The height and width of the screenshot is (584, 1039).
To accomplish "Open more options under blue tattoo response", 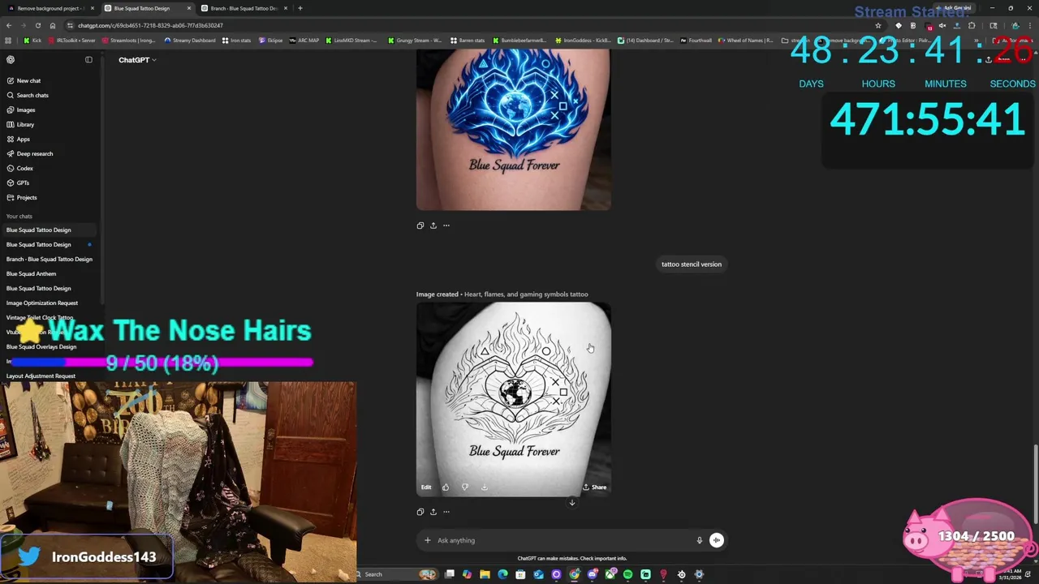I will coord(446,225).
